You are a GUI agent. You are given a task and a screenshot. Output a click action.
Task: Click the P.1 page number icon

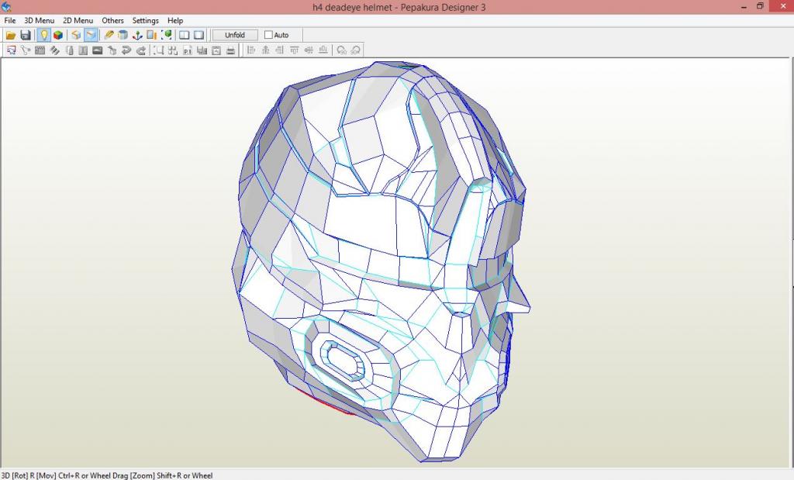(188, 50)
